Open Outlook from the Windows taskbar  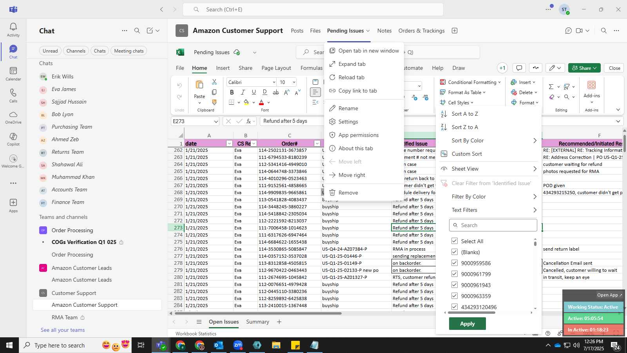pyautogui.click(x=219, y=345)
